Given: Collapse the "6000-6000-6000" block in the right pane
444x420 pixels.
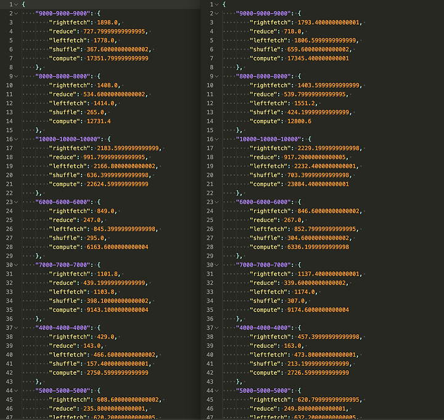Looking at the screenshot, I should [216, 202].
